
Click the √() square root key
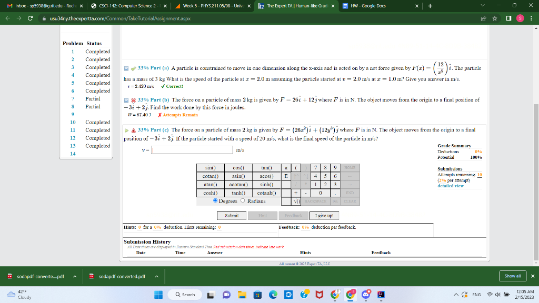pyautogui.click(x=297, y=201)
